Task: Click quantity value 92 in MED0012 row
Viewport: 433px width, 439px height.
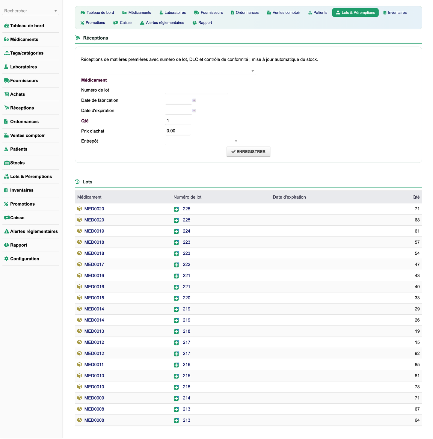Action: (417, 354)
